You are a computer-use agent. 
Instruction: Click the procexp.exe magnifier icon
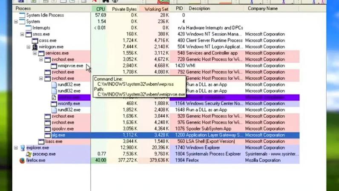pos(29,154)
